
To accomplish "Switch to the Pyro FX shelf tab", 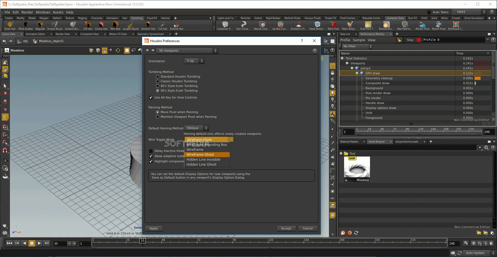I will pos(412,18).
